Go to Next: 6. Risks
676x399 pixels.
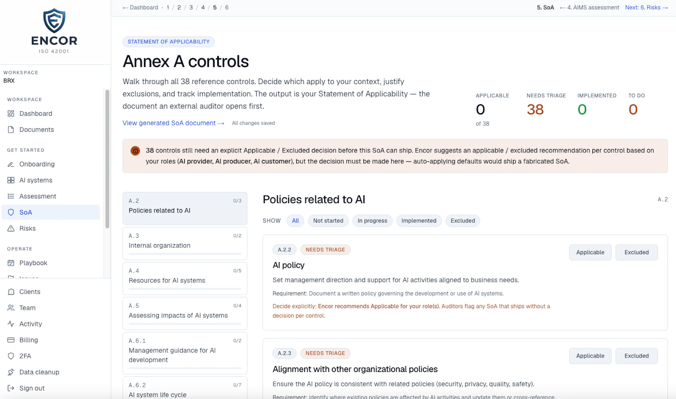[x=646, y=8]
